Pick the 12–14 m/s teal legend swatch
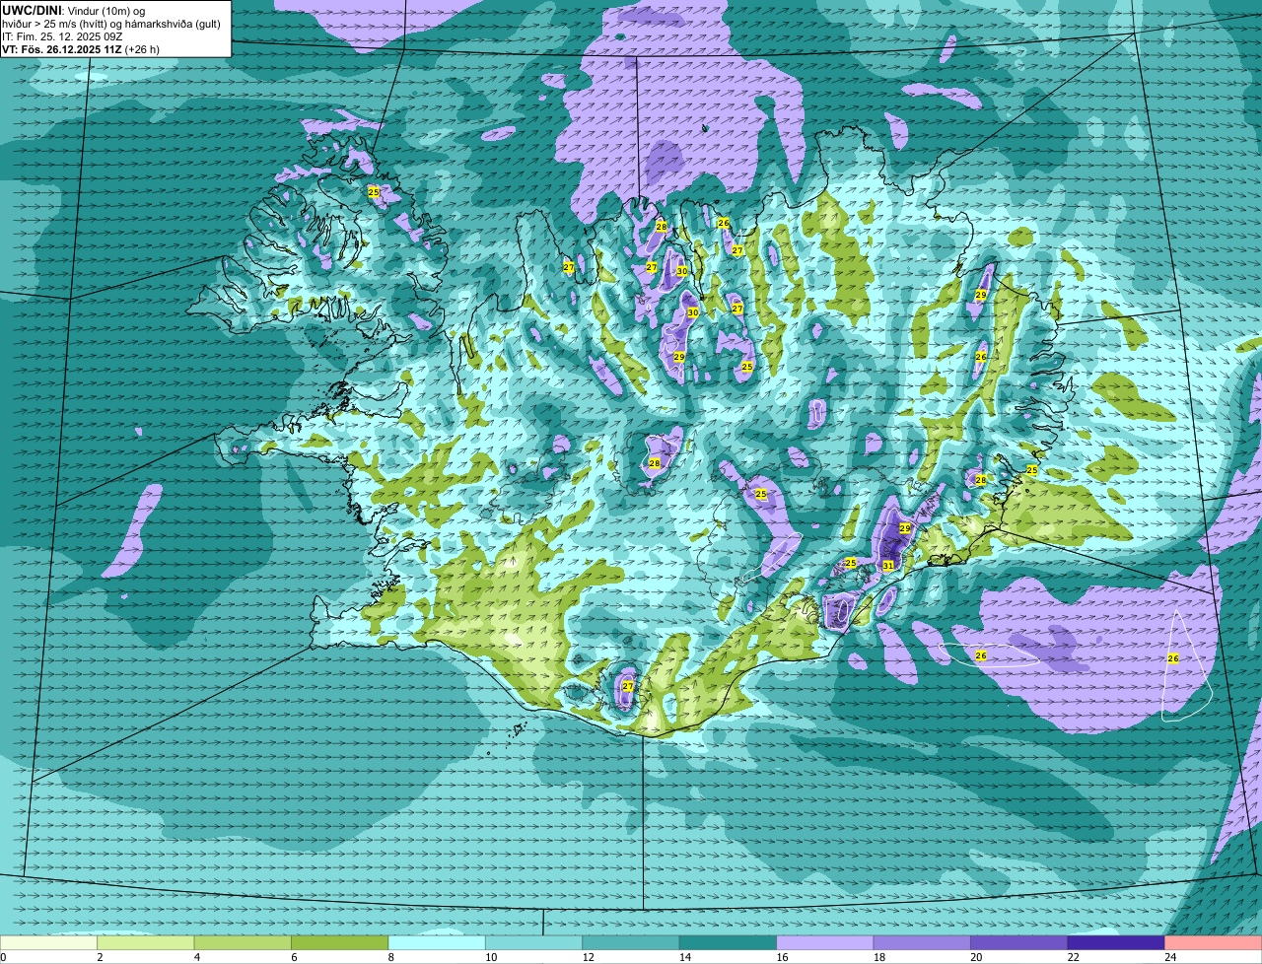1262x964 pixels. pyautogui.click(x=631, y=943)
